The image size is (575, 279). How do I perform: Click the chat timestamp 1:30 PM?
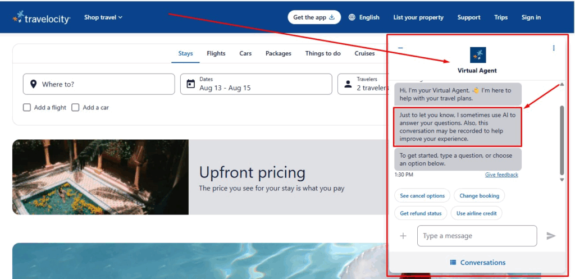tap(404, 175)
